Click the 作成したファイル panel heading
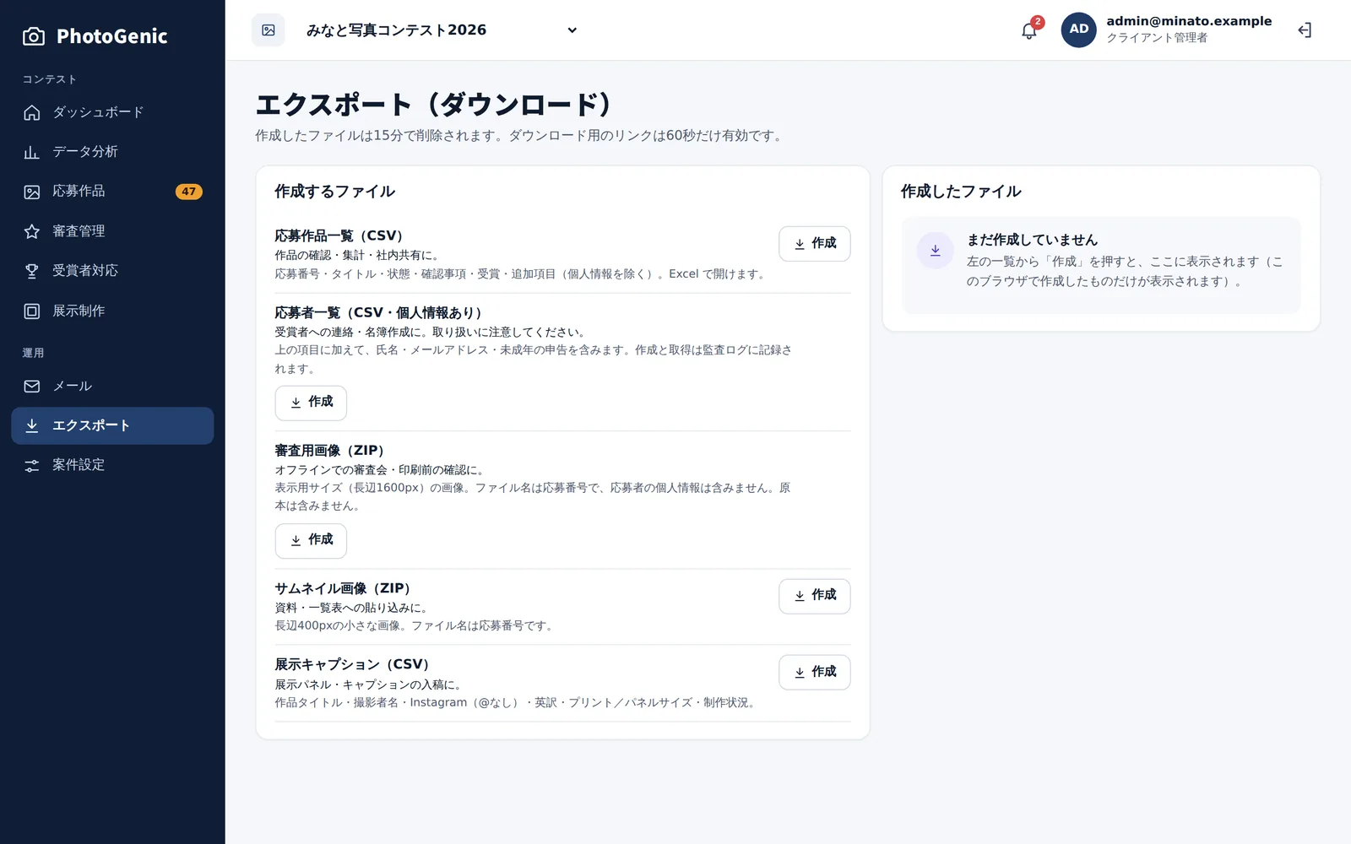The image size is (1351, 844). point(961,192)
